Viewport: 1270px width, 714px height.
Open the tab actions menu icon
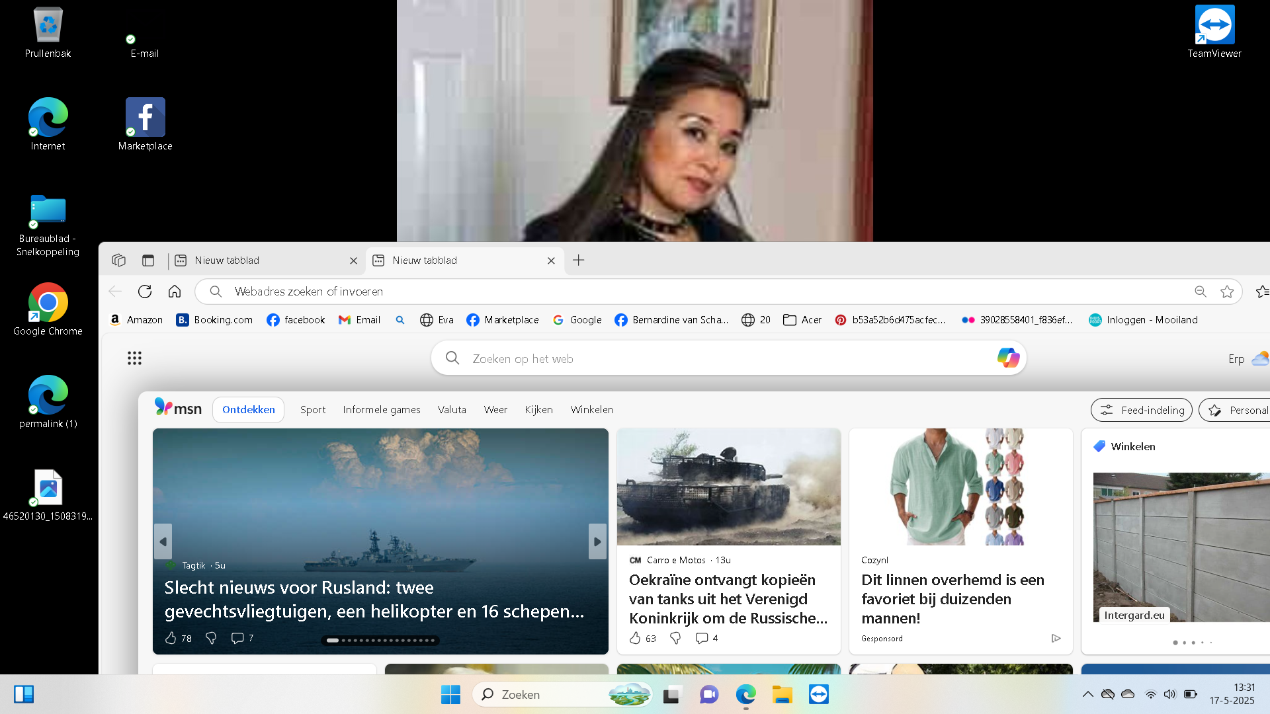(x=148, y=260)
